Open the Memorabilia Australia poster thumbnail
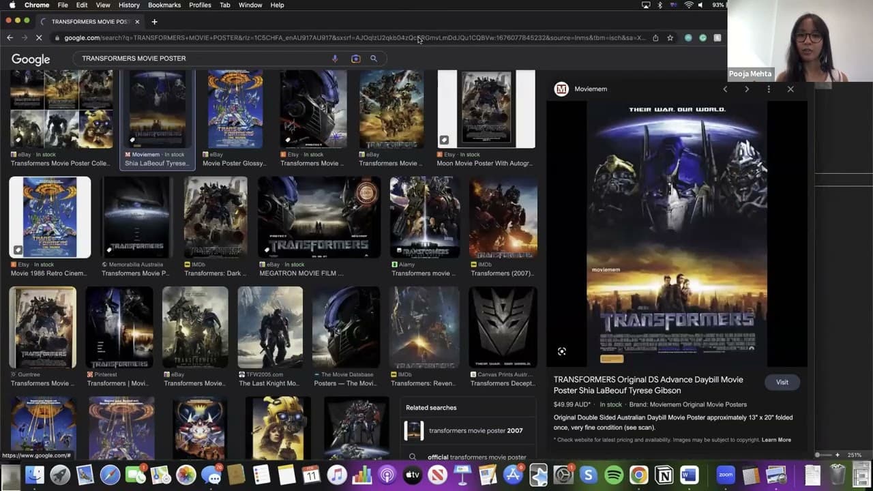Screen dimensions: 873x491 click(x=136, y=218)
